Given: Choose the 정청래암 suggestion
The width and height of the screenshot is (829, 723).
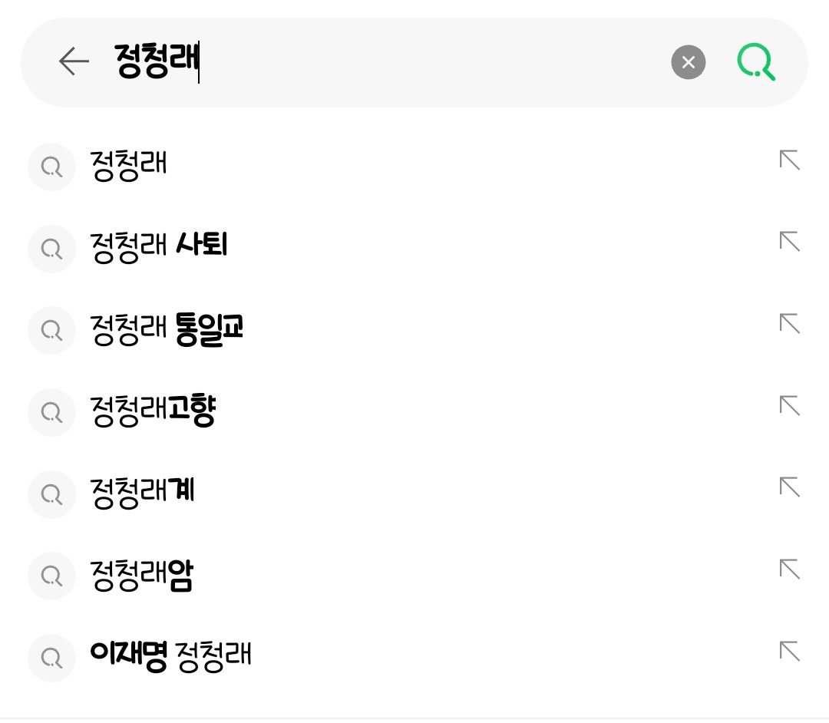Looking at the screenshot, I should (x=141, y=575).
